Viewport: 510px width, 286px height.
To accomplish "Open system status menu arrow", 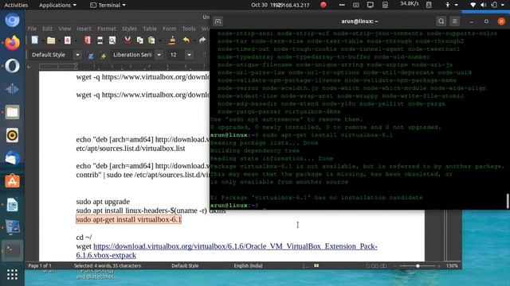I will tap(503, 5).
